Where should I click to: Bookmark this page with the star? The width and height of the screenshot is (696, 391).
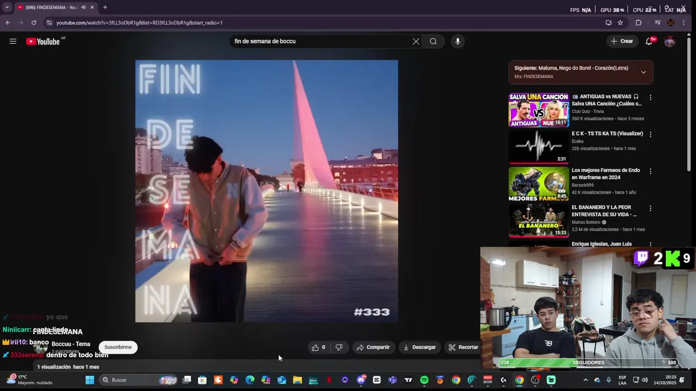point(620,23)
